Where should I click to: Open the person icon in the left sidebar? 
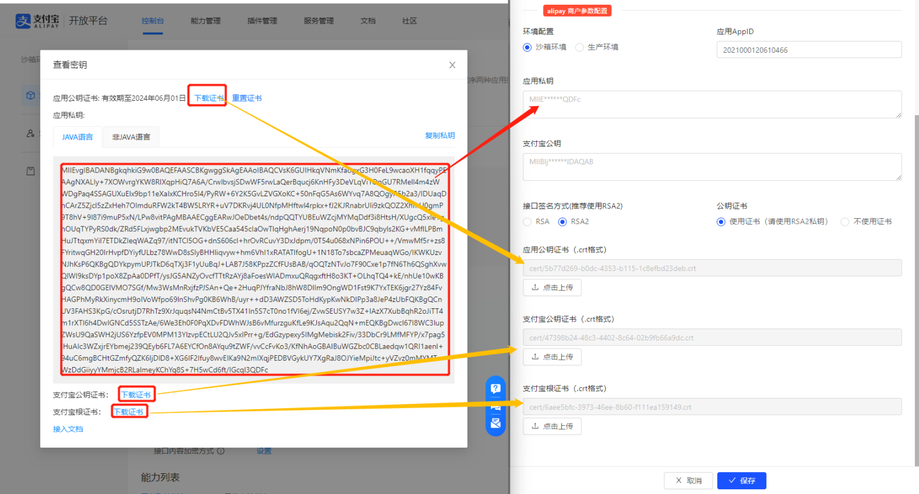click(30, 133)
